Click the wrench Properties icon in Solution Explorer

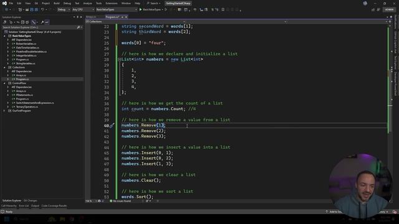[42, 22]
